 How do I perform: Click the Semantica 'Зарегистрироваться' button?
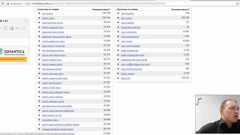(13, 59)
